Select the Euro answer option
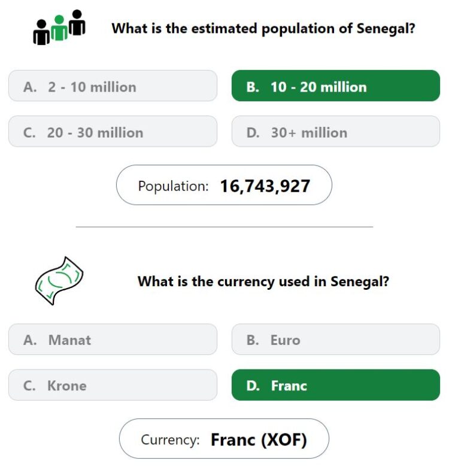The width and height of the screenshot is (449, 467). click(x=335, y=339)
